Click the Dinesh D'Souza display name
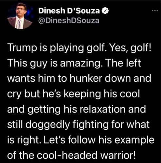Image resolution: width=161 pixels, height=163 pixels. click(x=69, y=11)
